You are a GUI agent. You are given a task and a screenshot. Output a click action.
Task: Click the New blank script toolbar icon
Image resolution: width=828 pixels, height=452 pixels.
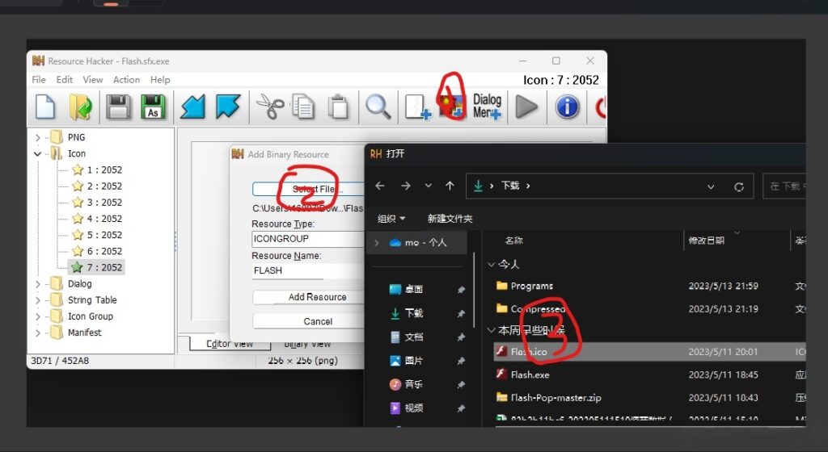(x=45, y=107)
